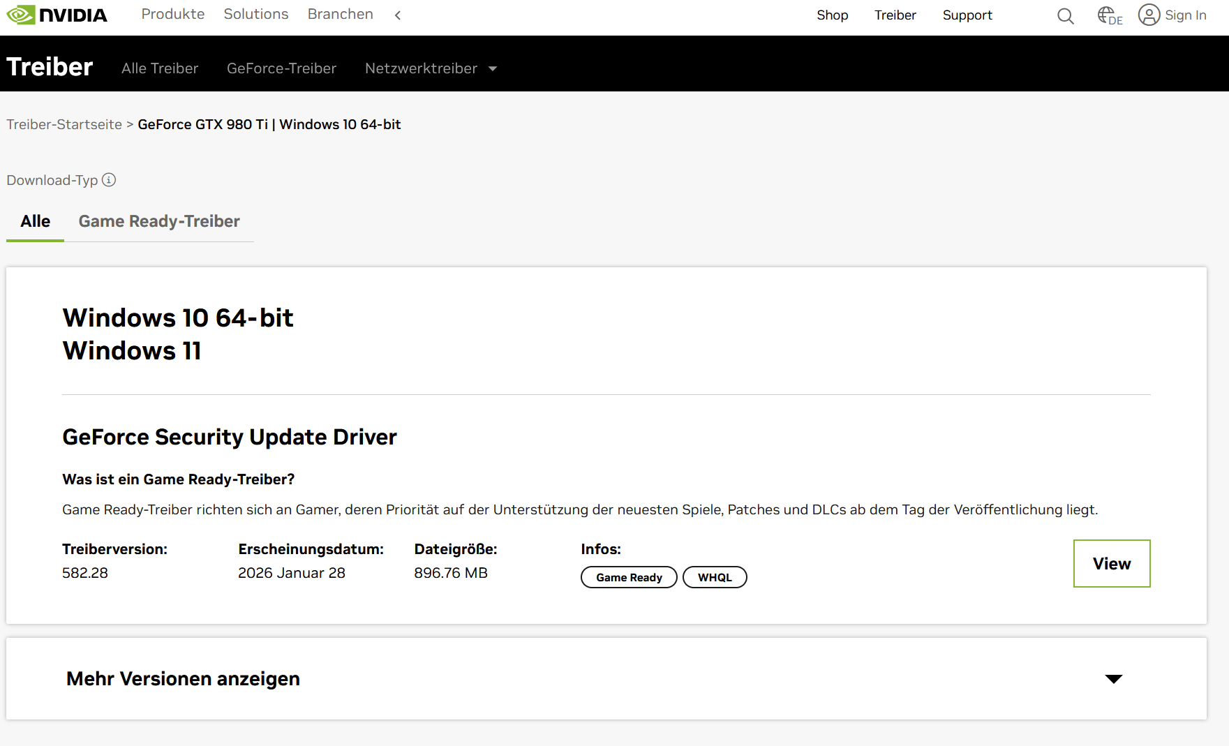
Task: Go to Shop link
Action: coord(833,15)
